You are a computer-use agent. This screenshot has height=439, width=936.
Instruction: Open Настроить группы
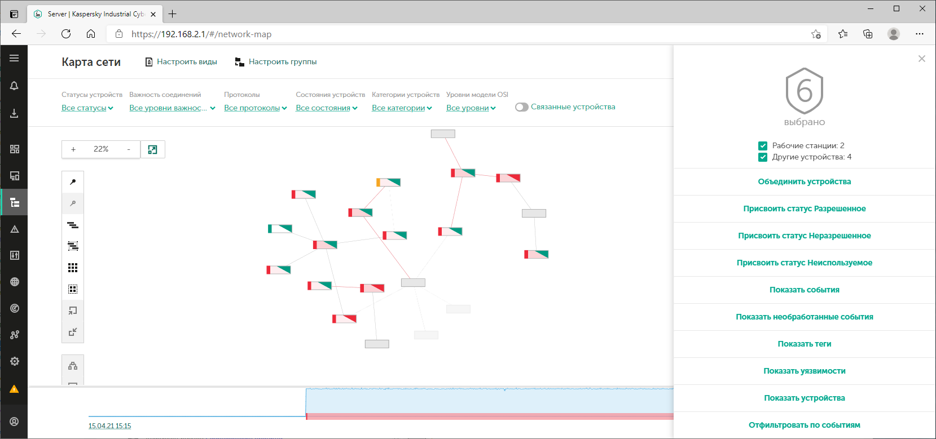(x=276, y=62)
